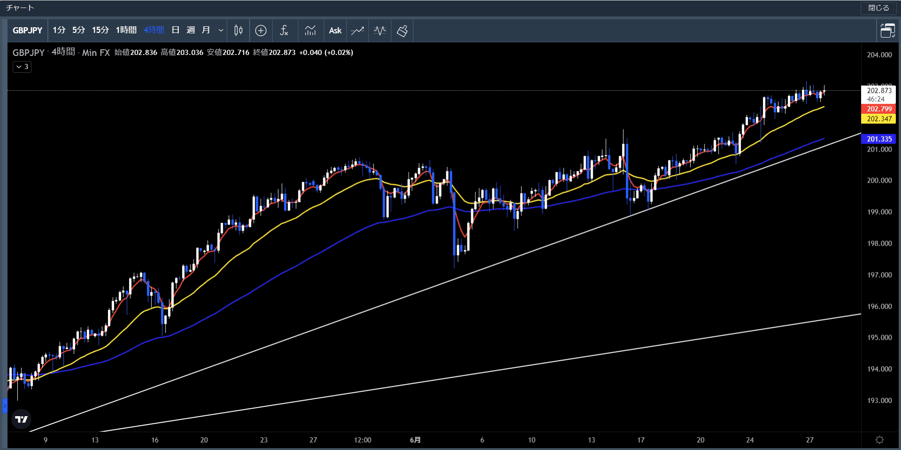Click the 閉じる close button
This screenshot has height=450, width=901.
point(878,8)
